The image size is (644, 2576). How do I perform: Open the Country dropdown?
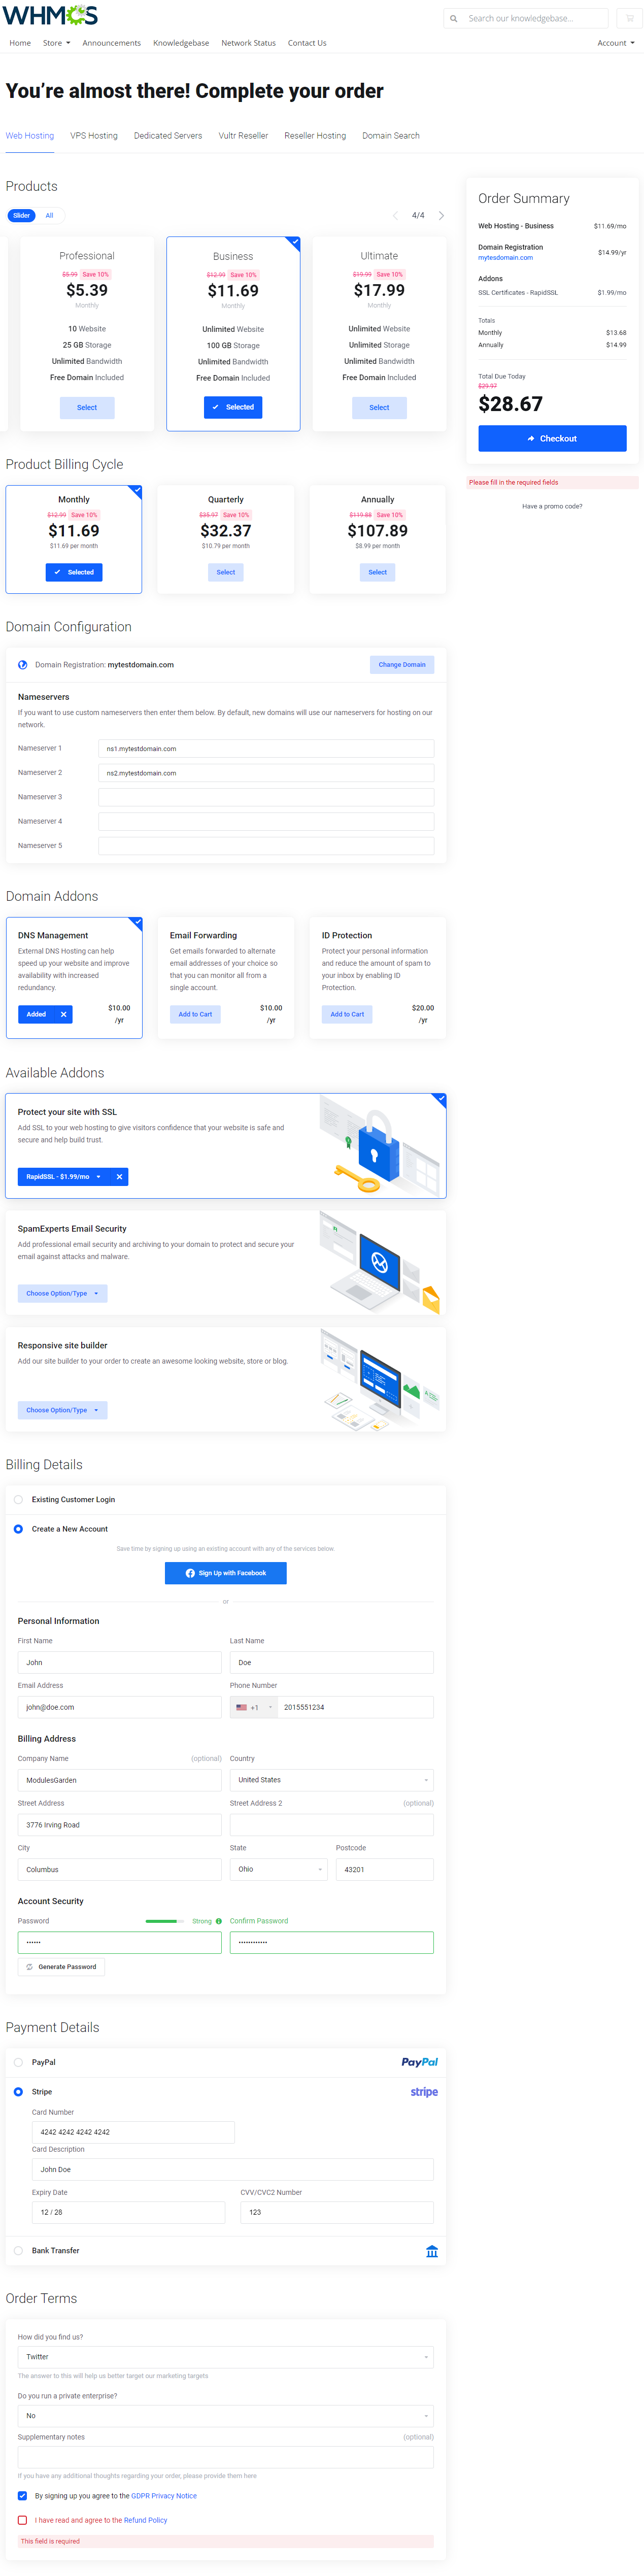[x=332, y=1780]
